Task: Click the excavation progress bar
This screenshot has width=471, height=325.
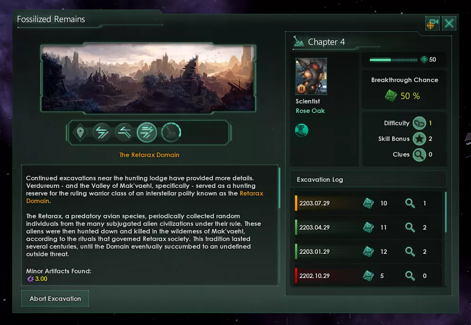Action: (394, 60)
